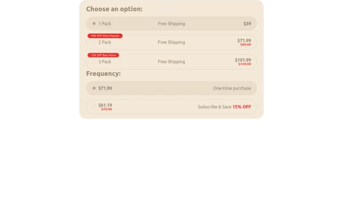Click the 'Subscribe & Save 15% OFF' label
Viewport: 343px width, 219px height.
tap(225, 107)
